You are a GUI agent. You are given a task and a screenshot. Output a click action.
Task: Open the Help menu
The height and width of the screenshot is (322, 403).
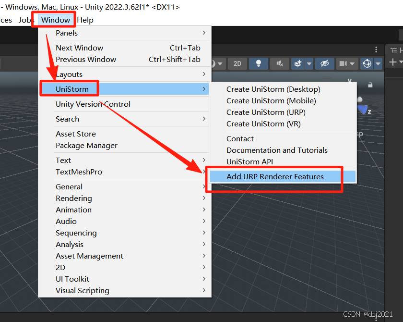point(85,20)
